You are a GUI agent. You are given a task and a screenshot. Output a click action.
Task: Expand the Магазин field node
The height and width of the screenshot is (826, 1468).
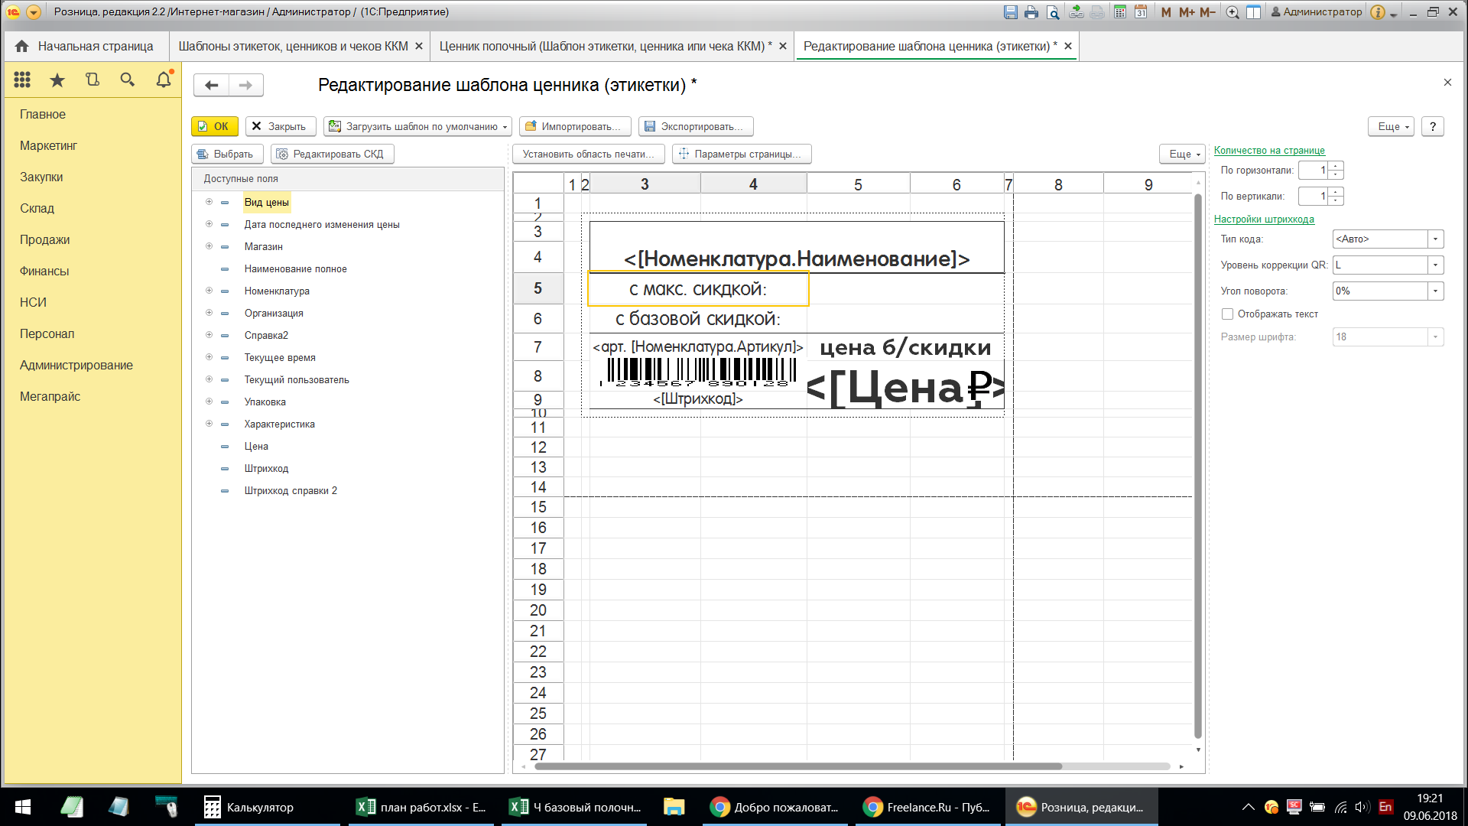(209, 246)
